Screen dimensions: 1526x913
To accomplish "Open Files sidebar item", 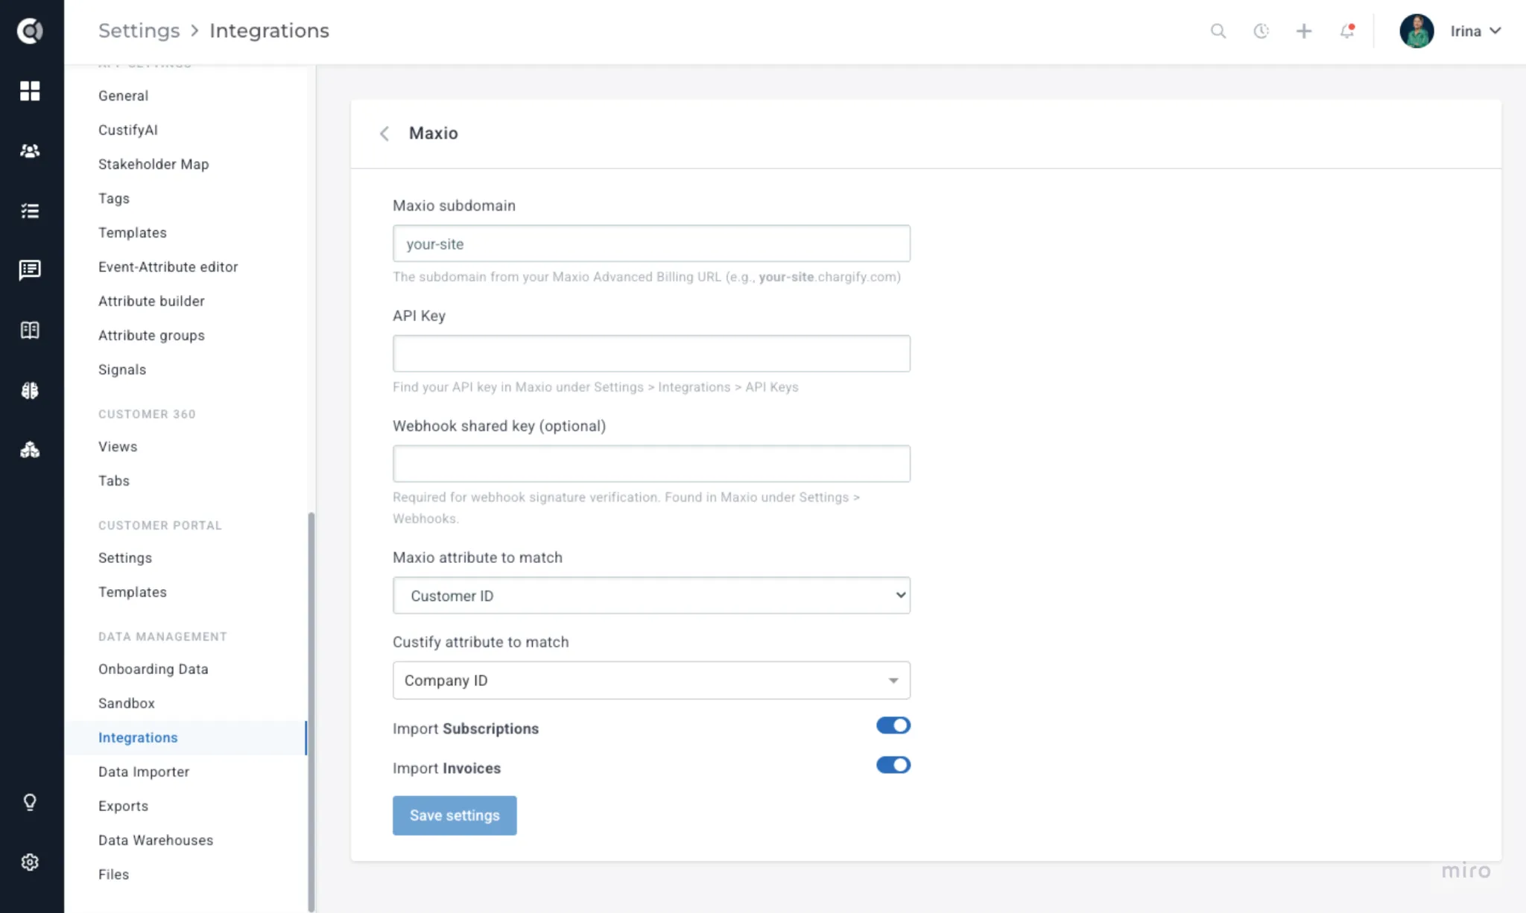I will pos(113,874).
